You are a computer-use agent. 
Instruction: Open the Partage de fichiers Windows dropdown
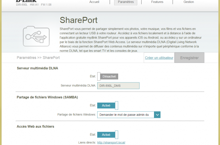click(x=126, y=115)
